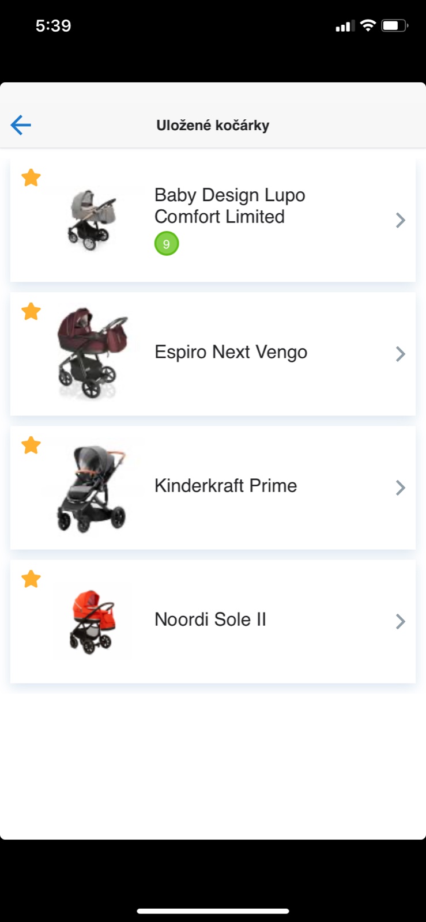
Task: Select the dark Kinderkraft stroller picture
Action: [x=92, y=488]
